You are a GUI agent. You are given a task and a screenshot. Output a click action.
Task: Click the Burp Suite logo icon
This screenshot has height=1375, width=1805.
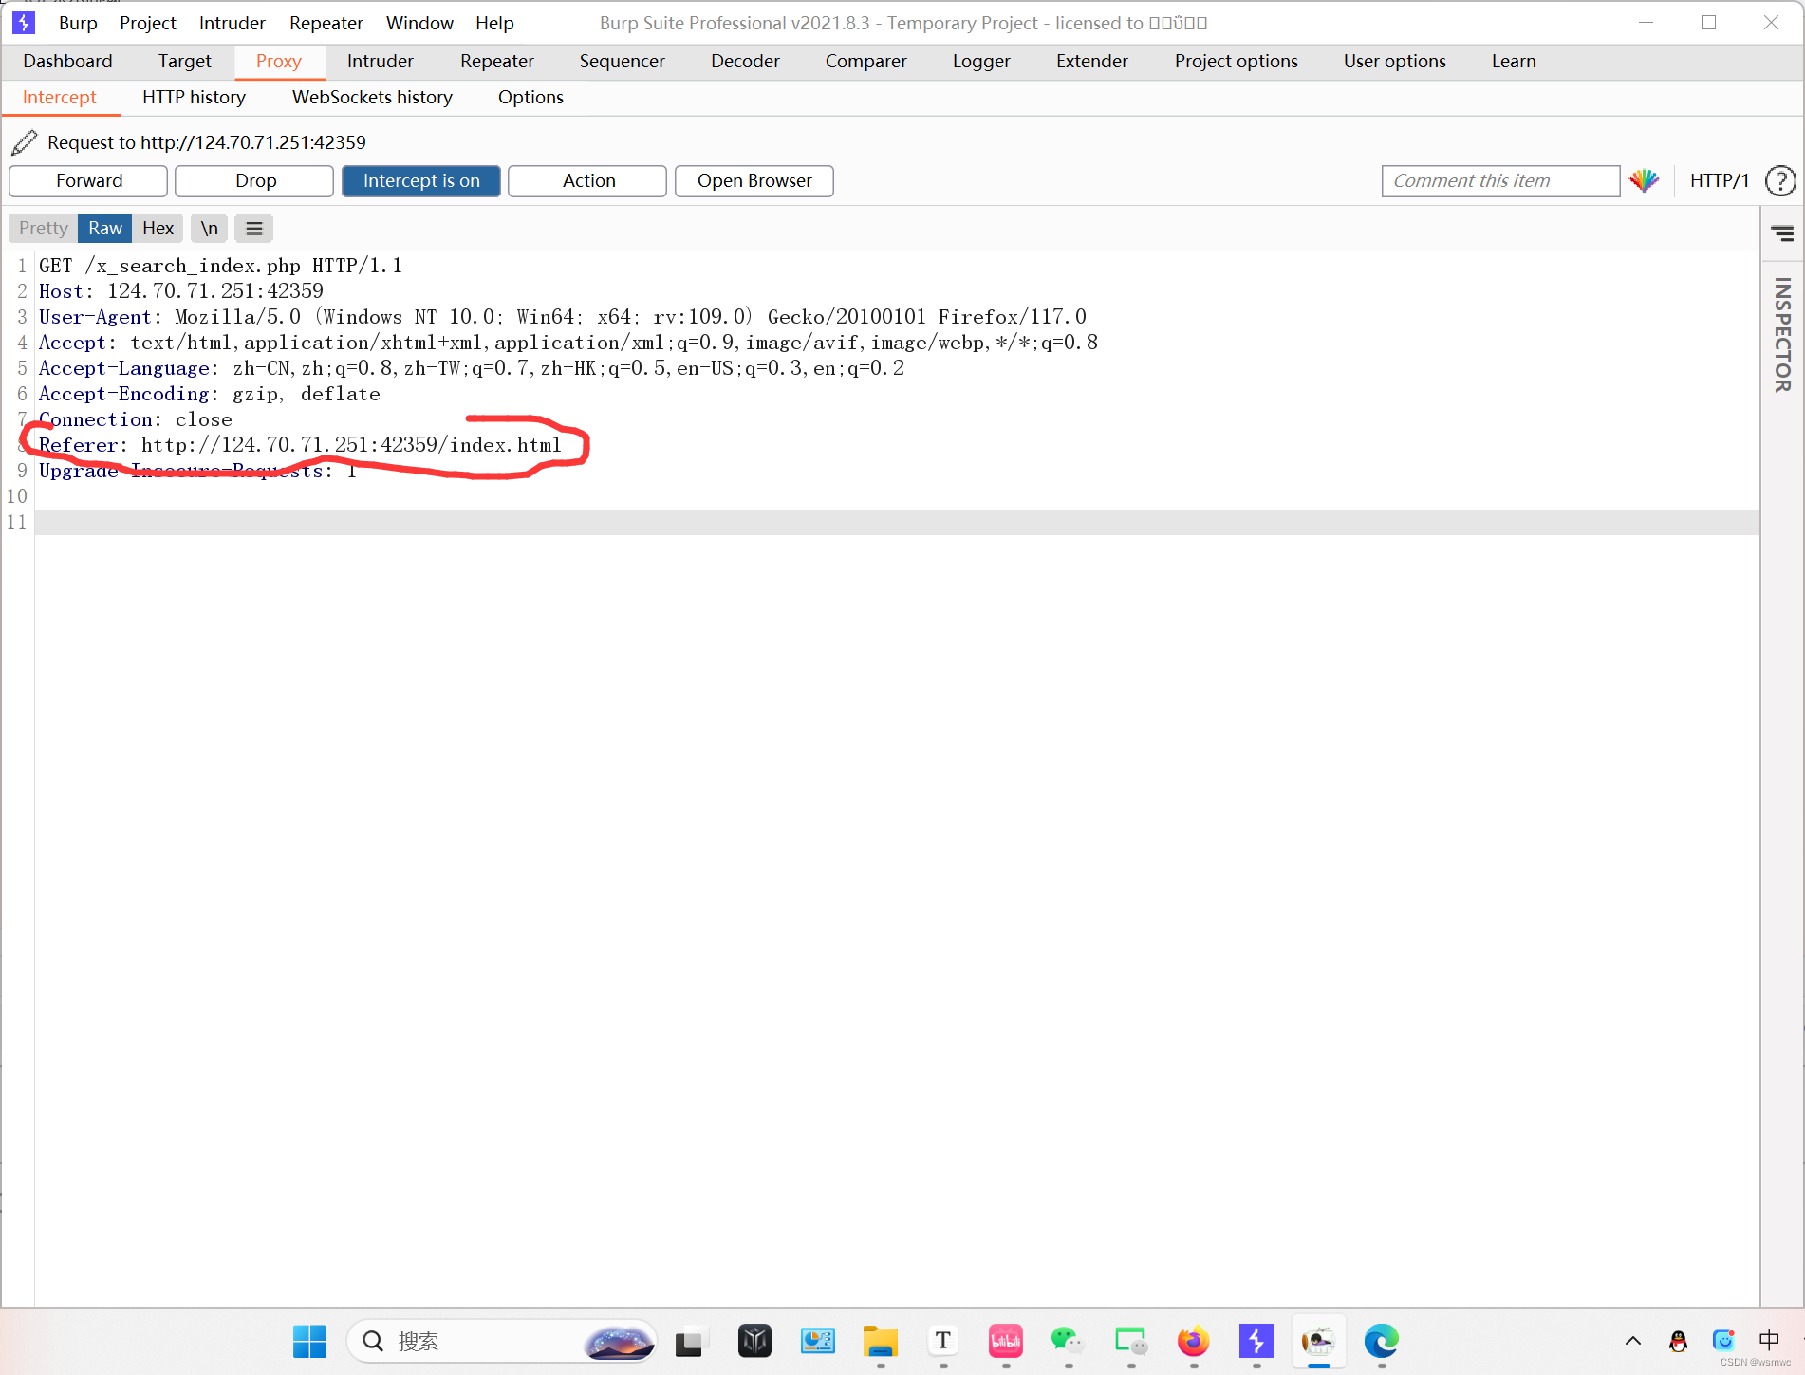tap(24, 22)
